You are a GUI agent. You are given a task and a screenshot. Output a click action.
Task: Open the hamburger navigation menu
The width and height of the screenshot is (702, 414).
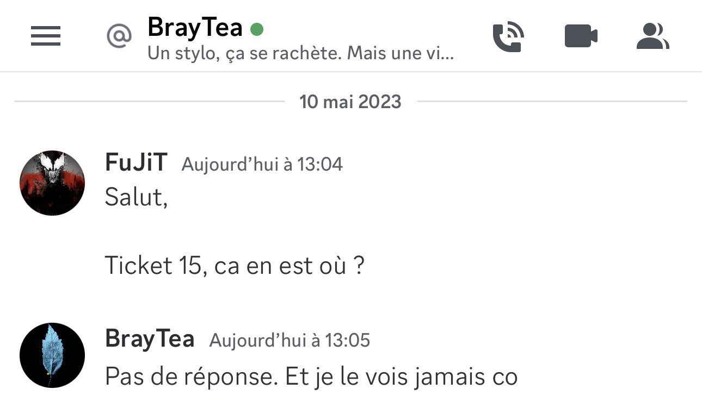click(46, 36)
